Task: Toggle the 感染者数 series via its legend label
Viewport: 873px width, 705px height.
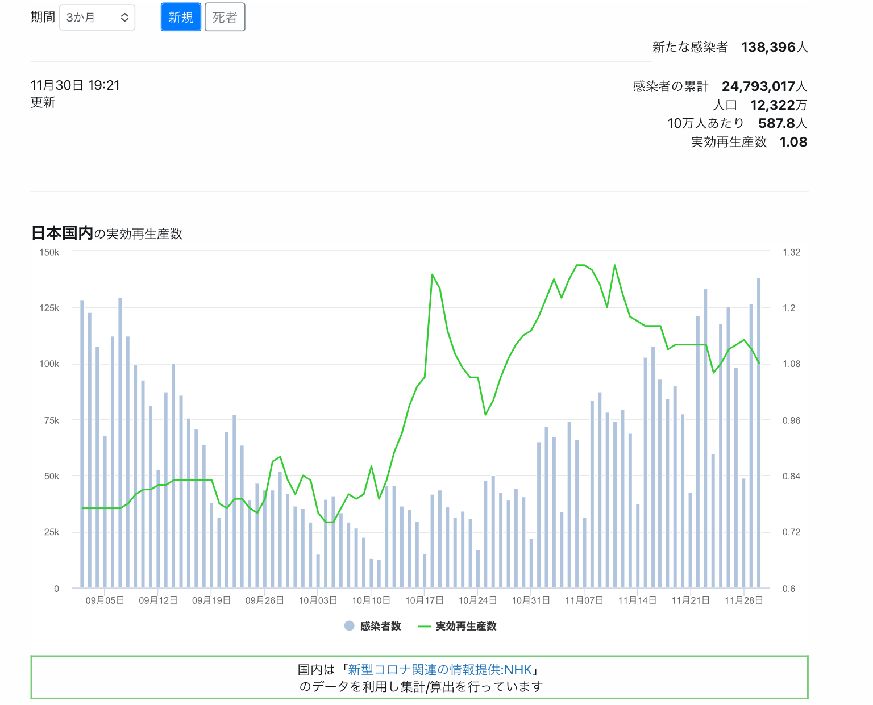Action: [x=380, y=626]
